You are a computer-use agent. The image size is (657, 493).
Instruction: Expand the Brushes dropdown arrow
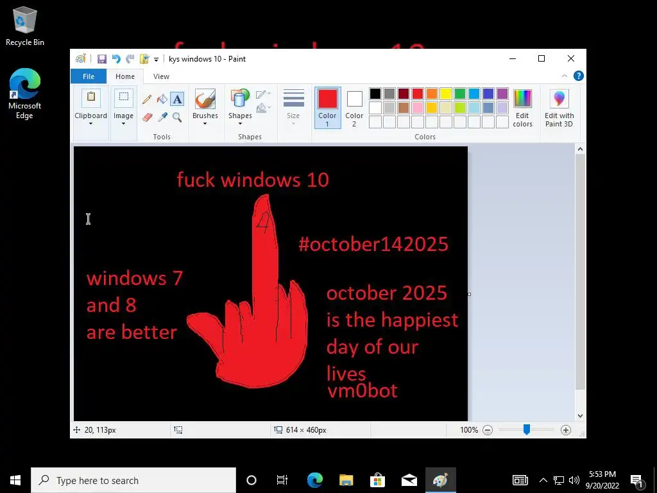coord(205,124)
